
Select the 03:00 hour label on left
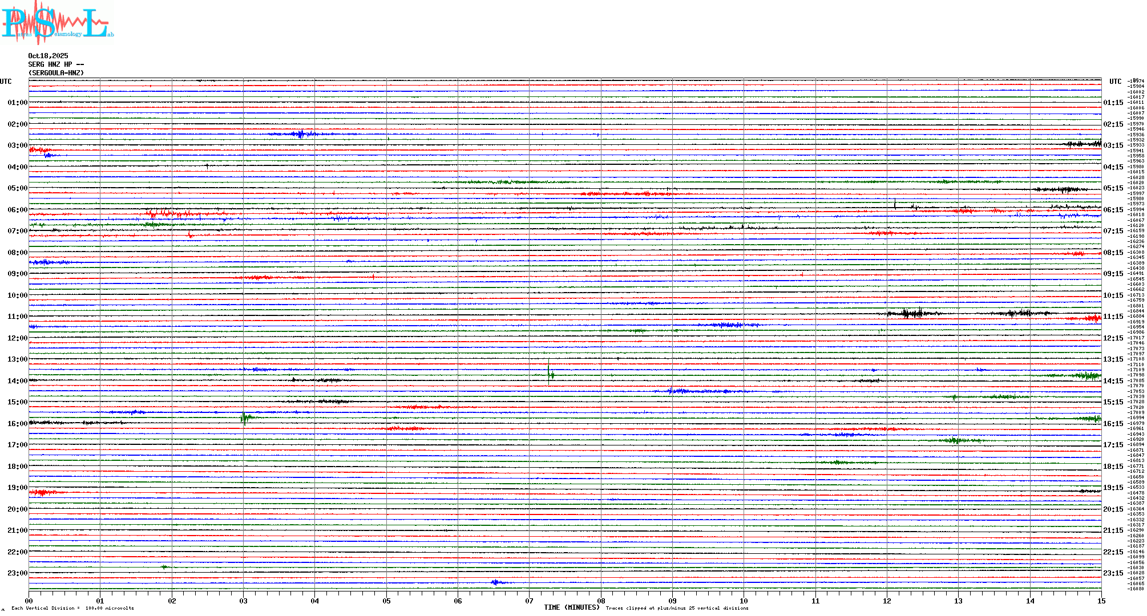click(17, 145)
